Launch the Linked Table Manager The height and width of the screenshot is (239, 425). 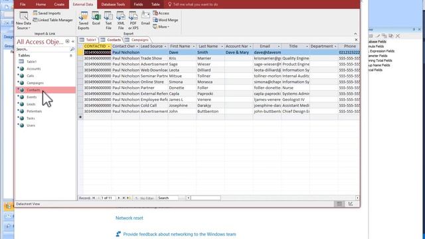[x=52, y=20]
